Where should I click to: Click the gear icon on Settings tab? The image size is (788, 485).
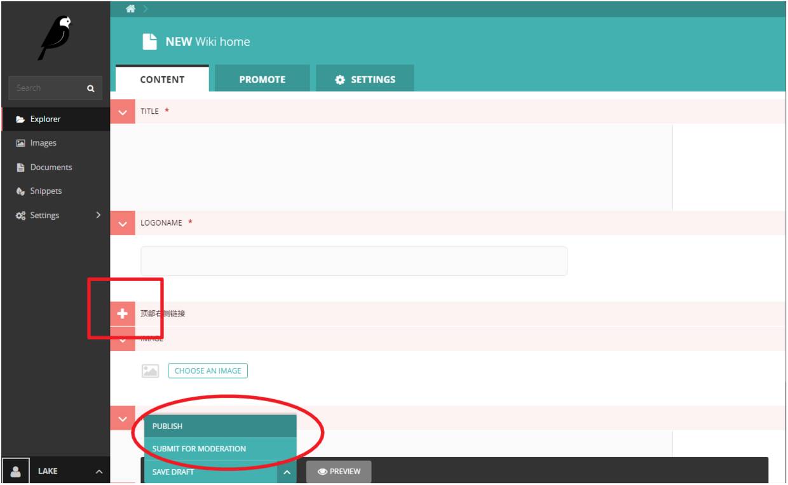340,79
